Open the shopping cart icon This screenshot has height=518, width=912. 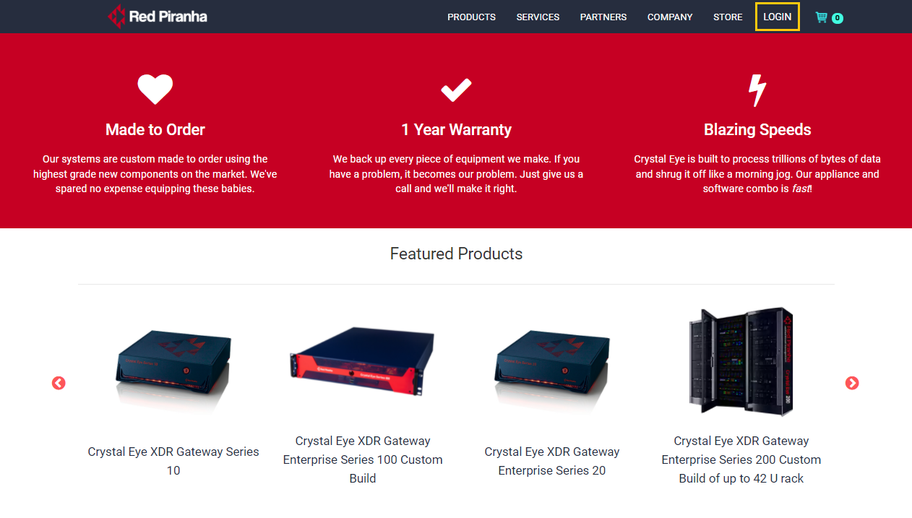(x=821, y=17)
